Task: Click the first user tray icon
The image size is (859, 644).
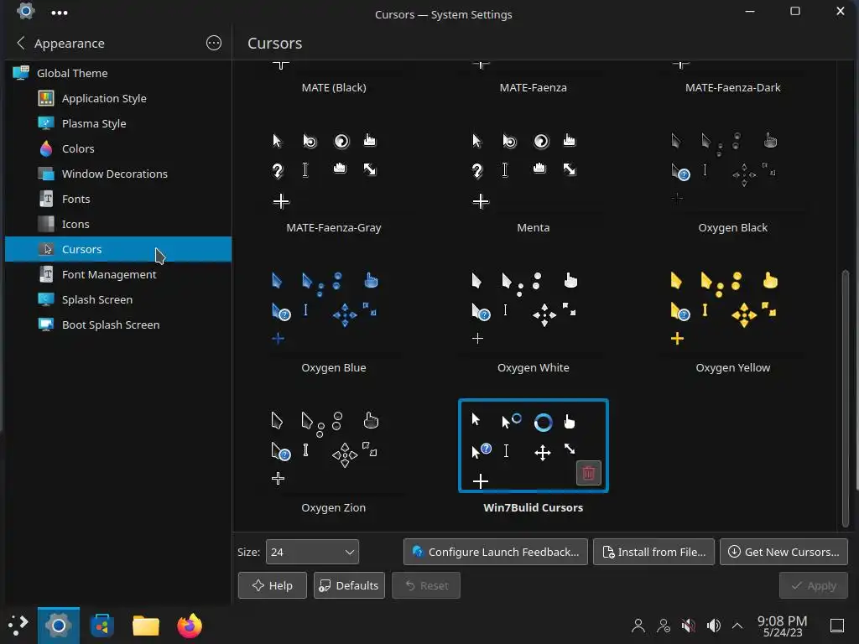Action: 638,626
